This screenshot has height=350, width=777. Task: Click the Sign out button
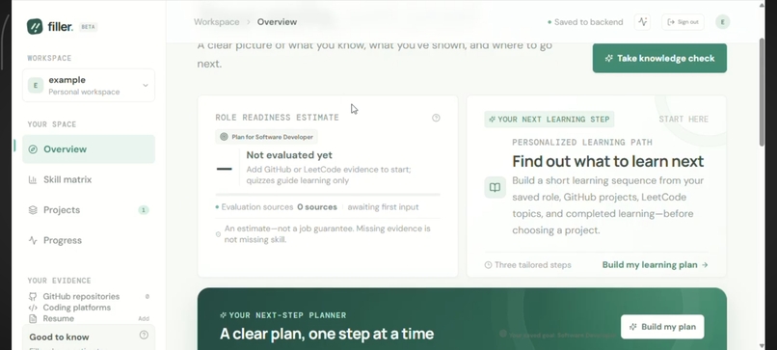click(x=683, y=22)
